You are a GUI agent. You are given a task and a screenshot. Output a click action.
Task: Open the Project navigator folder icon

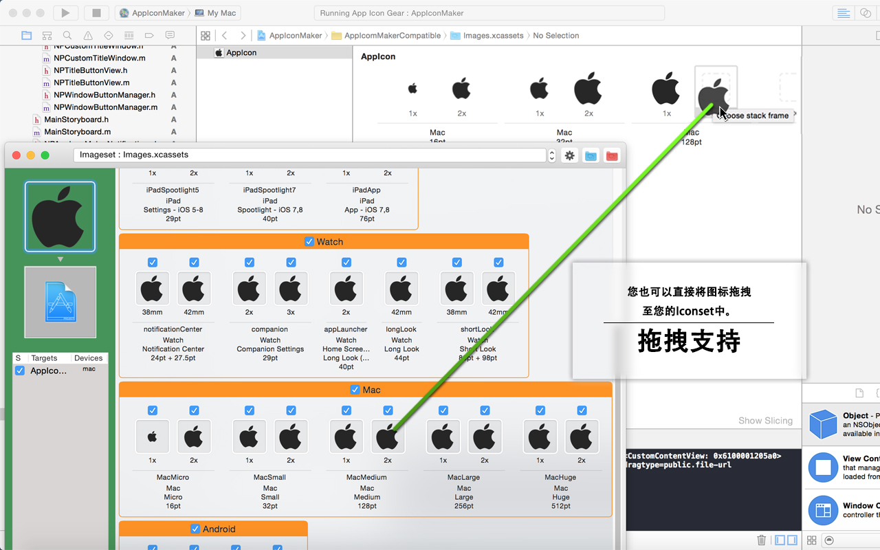pos(27,36)
